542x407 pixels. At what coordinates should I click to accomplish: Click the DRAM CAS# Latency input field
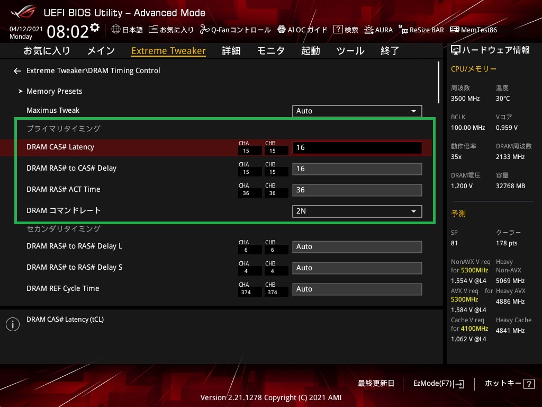click(x=357, y=148)
